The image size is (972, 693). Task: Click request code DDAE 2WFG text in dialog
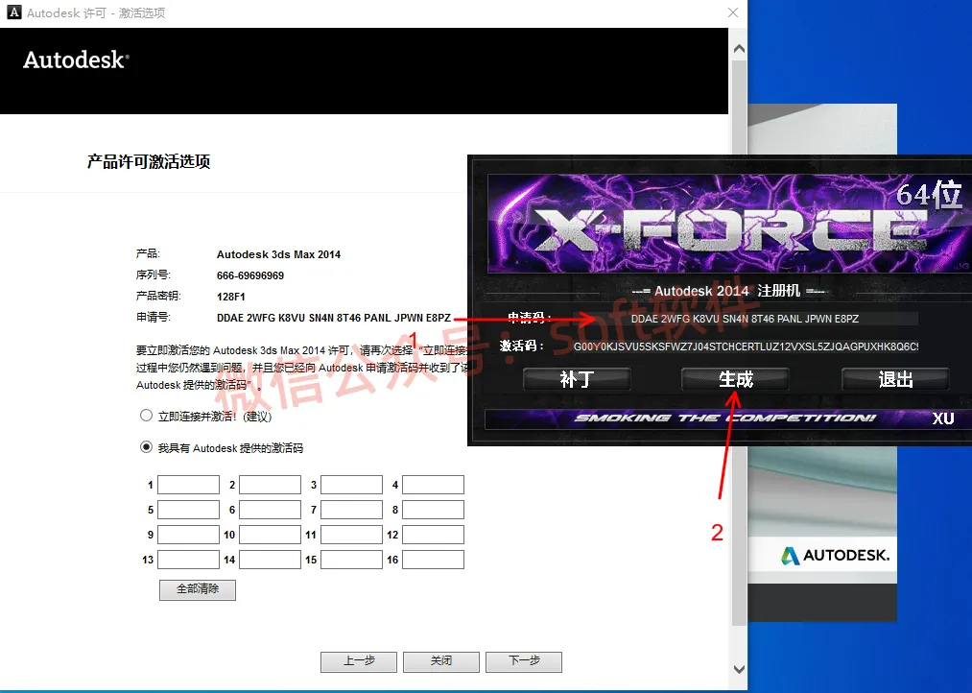click(x=334, y=318)
